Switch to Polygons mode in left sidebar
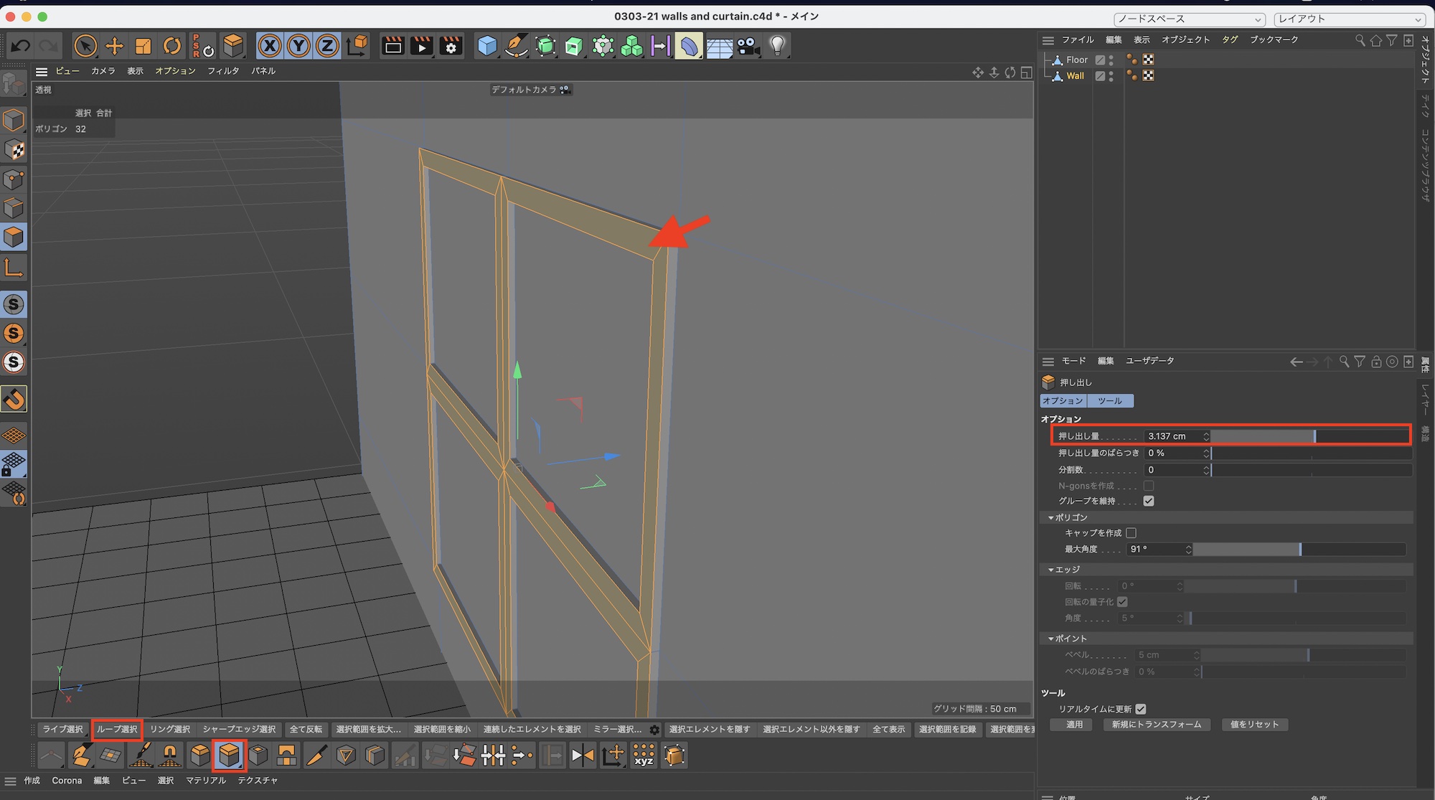 [14, 237]
